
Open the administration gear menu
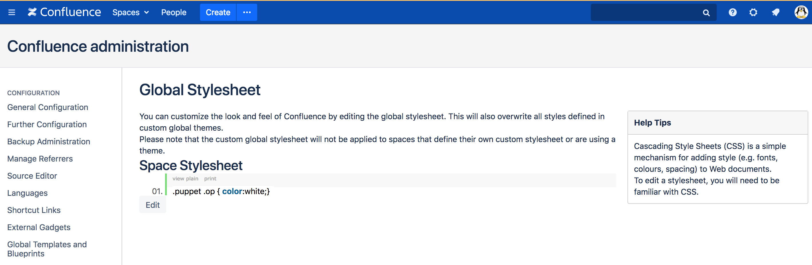[x=753, y=12]
